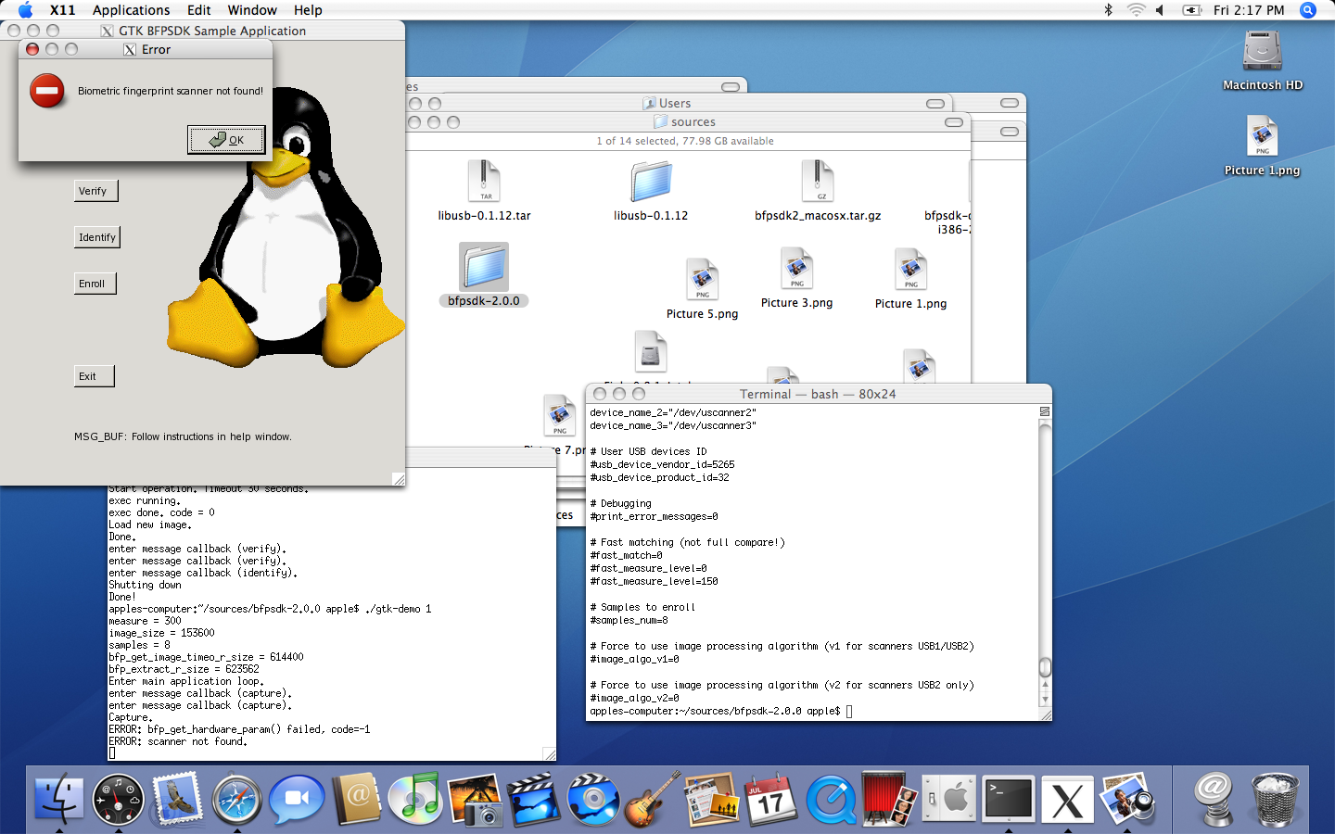Launch iTunes from the Dock
Screen dimensions: 1335x834
pos(414,800)
